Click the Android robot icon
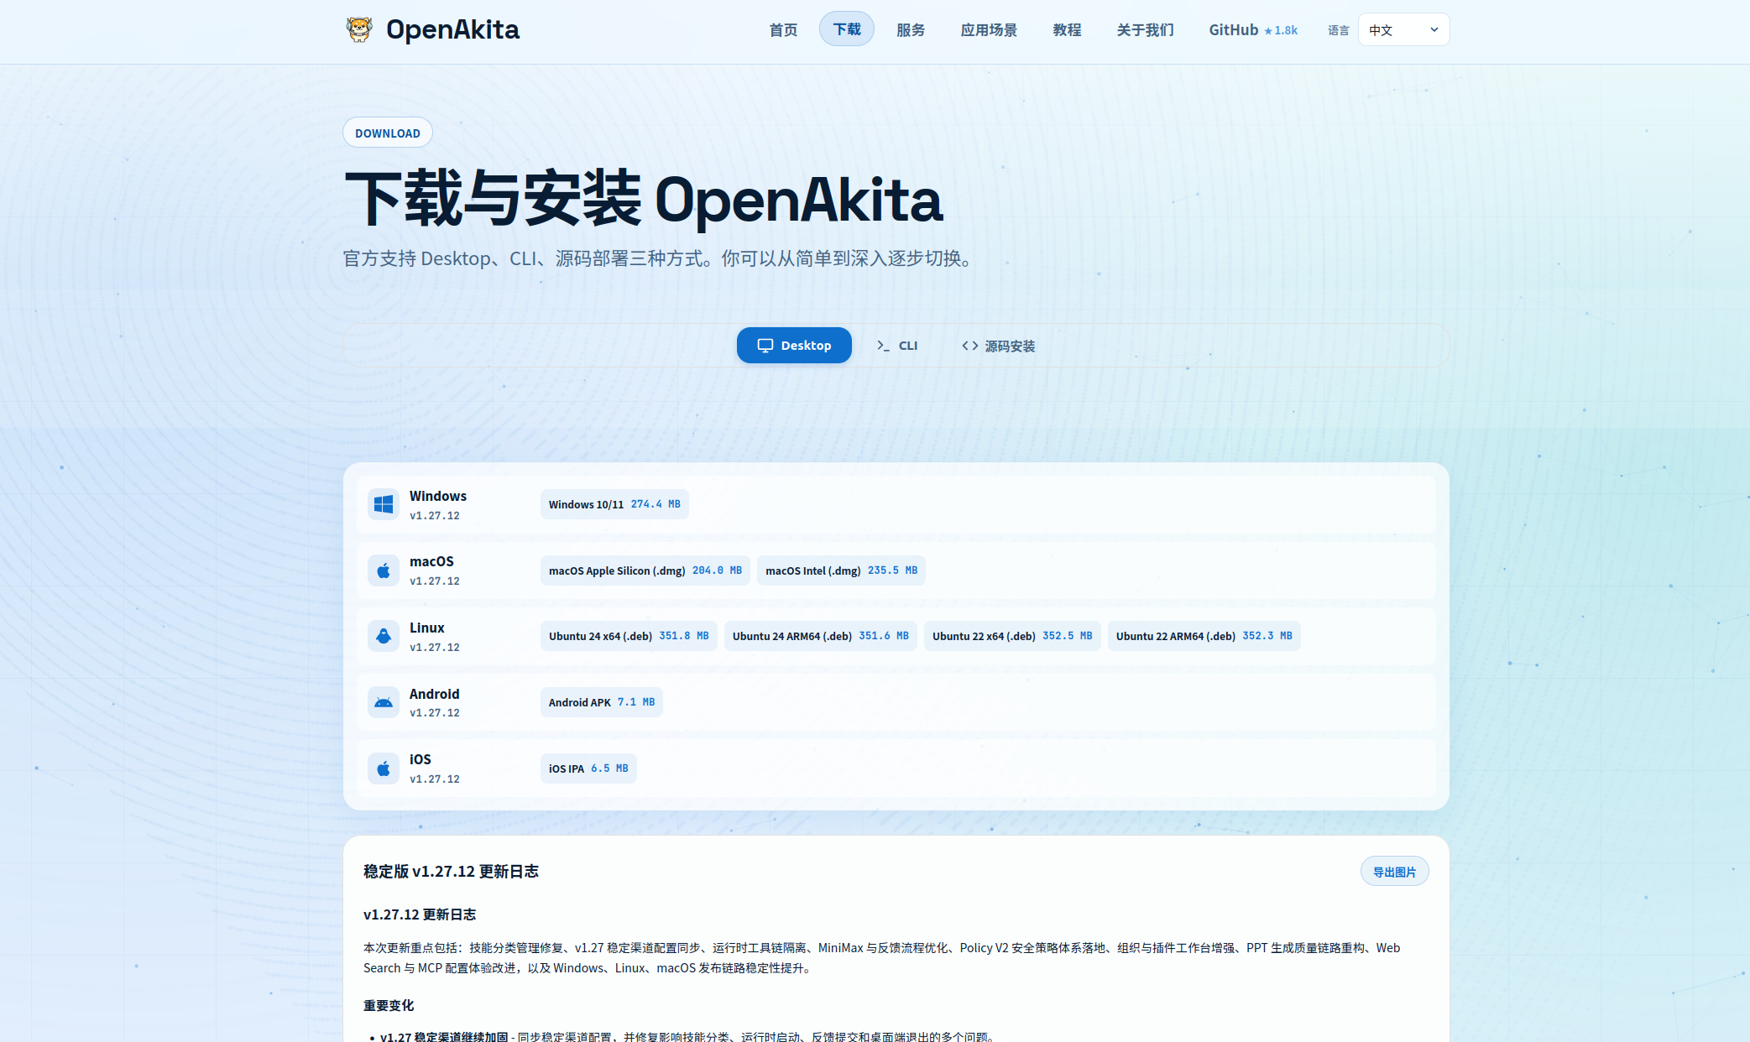The image size is (1750, 1042). coord(384,702)
